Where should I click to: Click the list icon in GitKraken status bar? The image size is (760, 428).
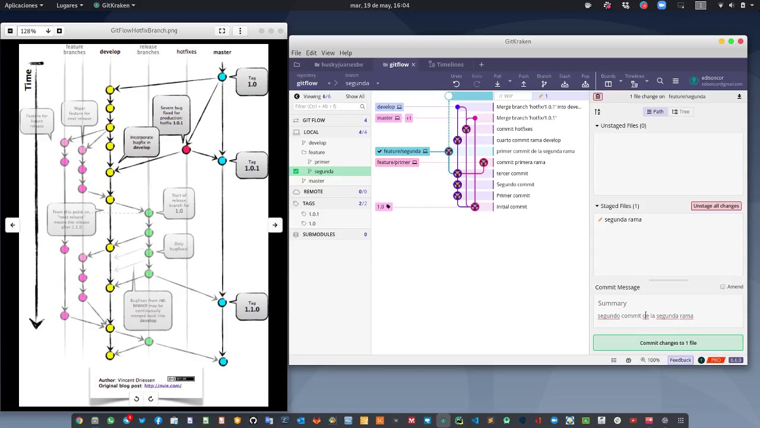click(614, 360)
